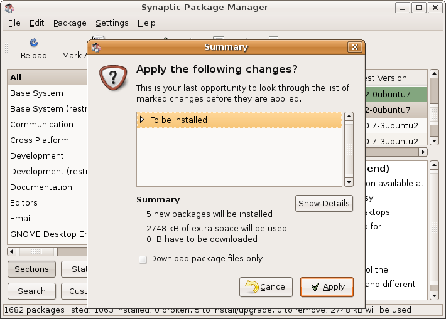Open the Help menu
Viewport: 446px width, 319px height.
point(146,23)
